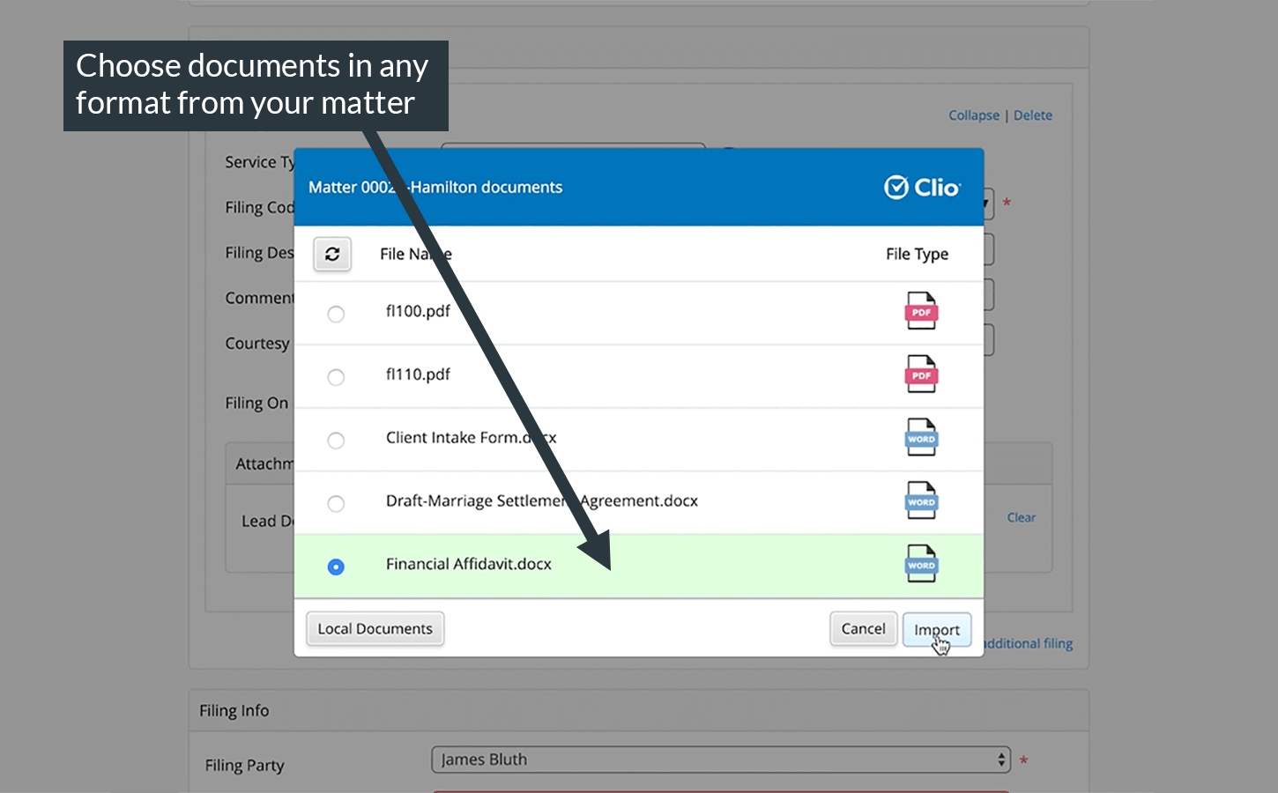Select the fl100.pdf radio button

coord(336,314)
